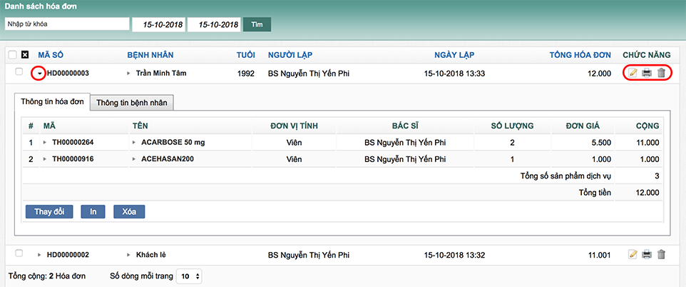
Task: Select the Thông tin hóa đơn tab
Action: tap(52, 102)
